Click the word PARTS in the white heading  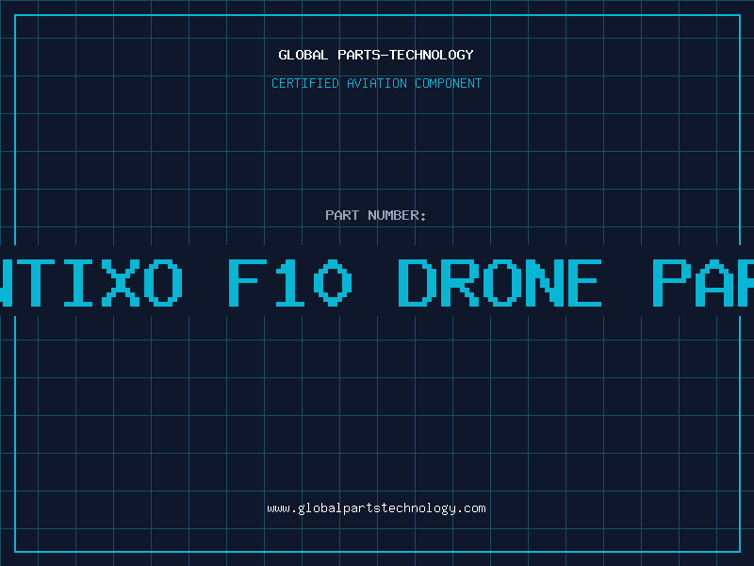(359, 55)
